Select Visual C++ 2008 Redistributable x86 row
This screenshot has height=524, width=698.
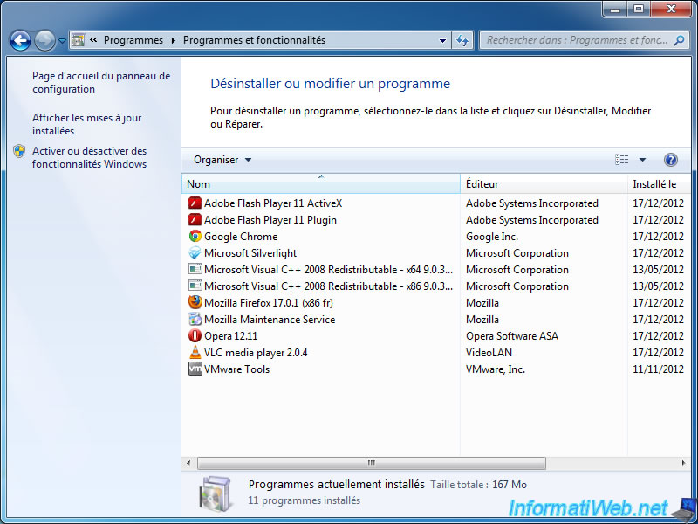tap(436, 286)
